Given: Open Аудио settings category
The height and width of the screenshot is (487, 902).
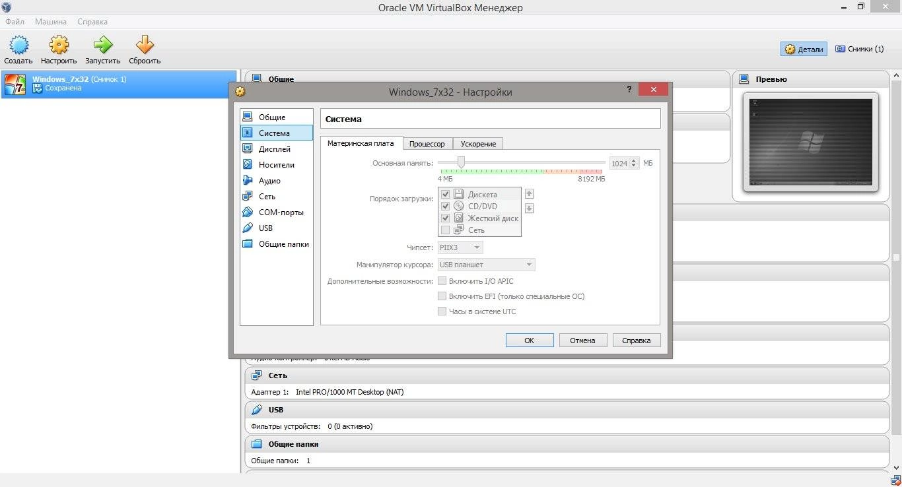Looking at the screenshot, I should tap(277, 180).
